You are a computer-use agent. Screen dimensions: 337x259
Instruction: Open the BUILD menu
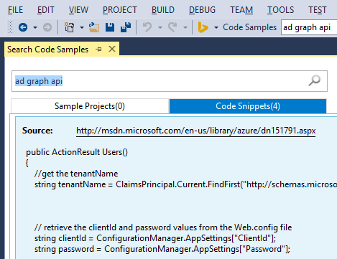click(163, 10)
